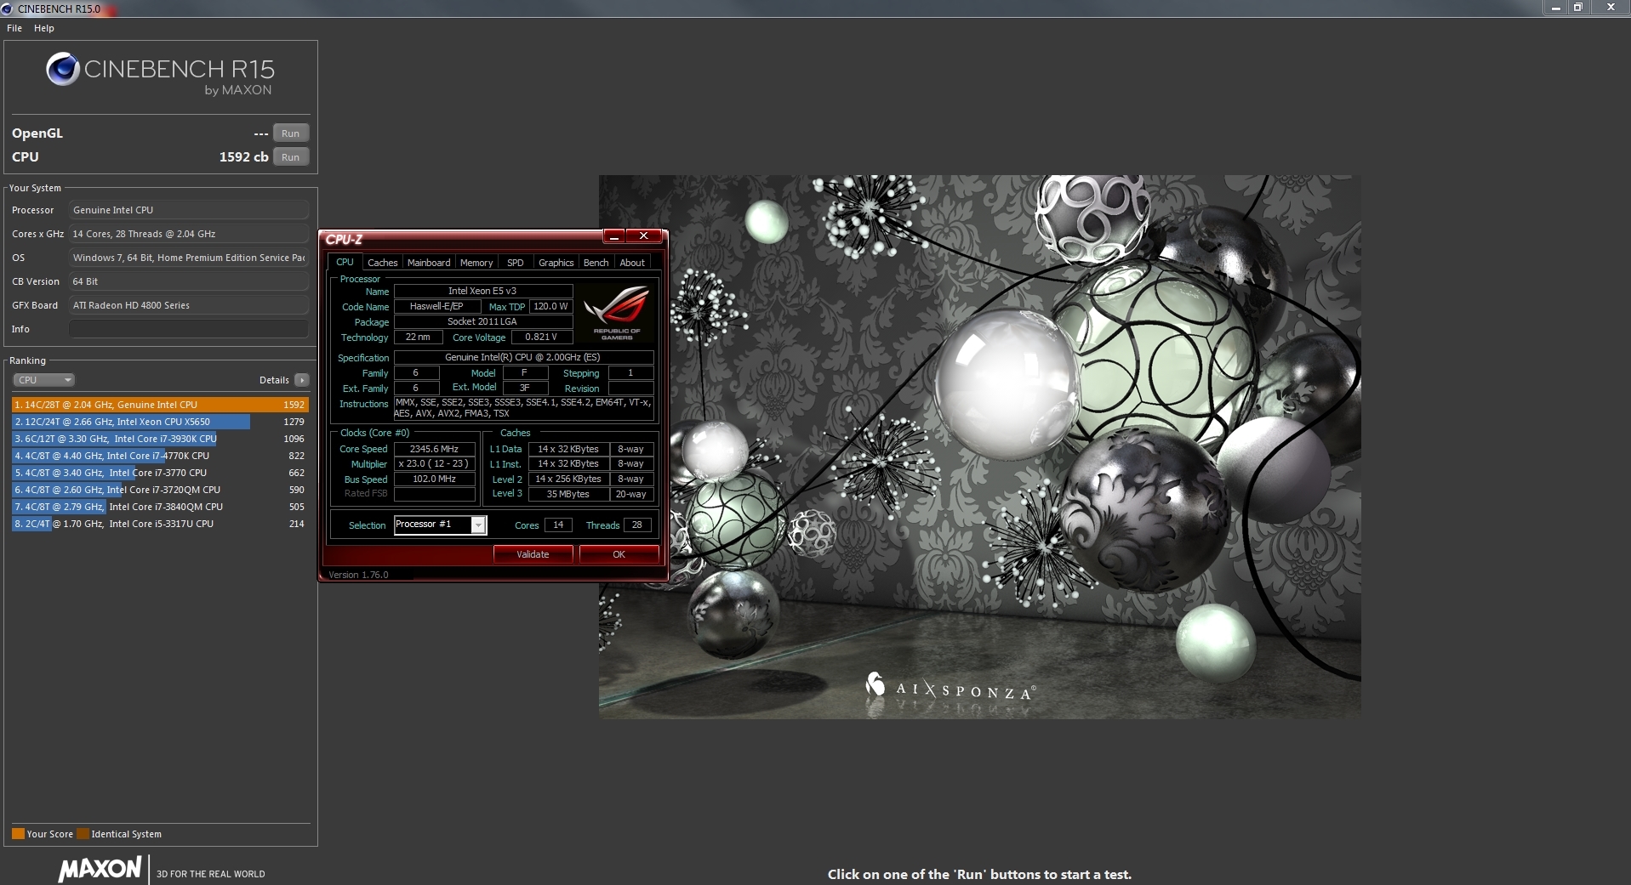Select ranking entry Intel Core i7-3720QM CPU
This screenshot has height=885, width=1631.
pos(160,490)
